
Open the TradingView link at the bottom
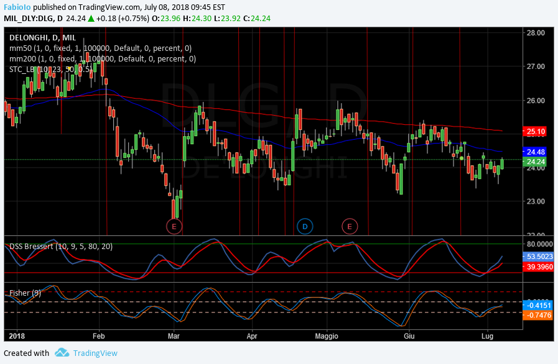(x=95, y=353)
